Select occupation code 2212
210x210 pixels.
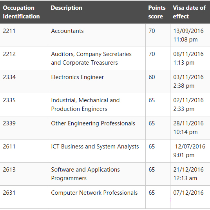click(x=9, y=54)
